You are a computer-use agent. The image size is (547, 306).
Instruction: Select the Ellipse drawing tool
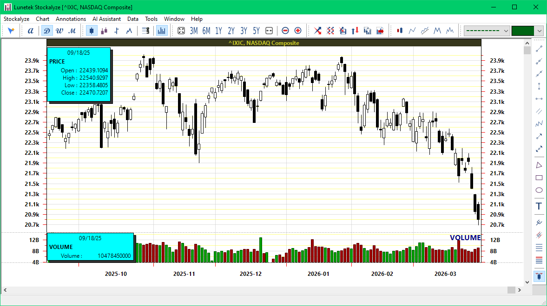[539, 190]
